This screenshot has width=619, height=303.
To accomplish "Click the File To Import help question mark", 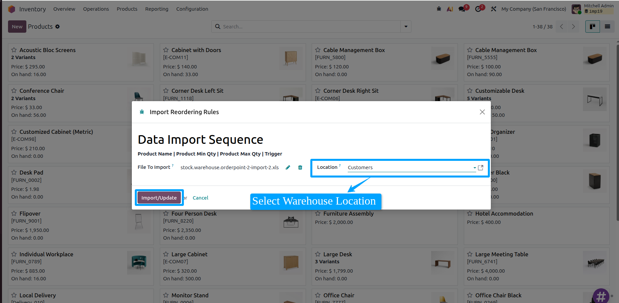I will click(173, 165).
